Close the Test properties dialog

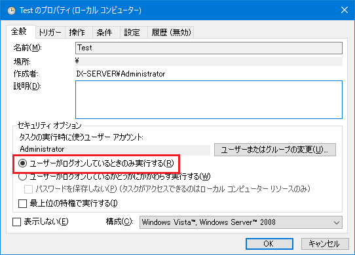pyautogui.click(x=345, y=10)
